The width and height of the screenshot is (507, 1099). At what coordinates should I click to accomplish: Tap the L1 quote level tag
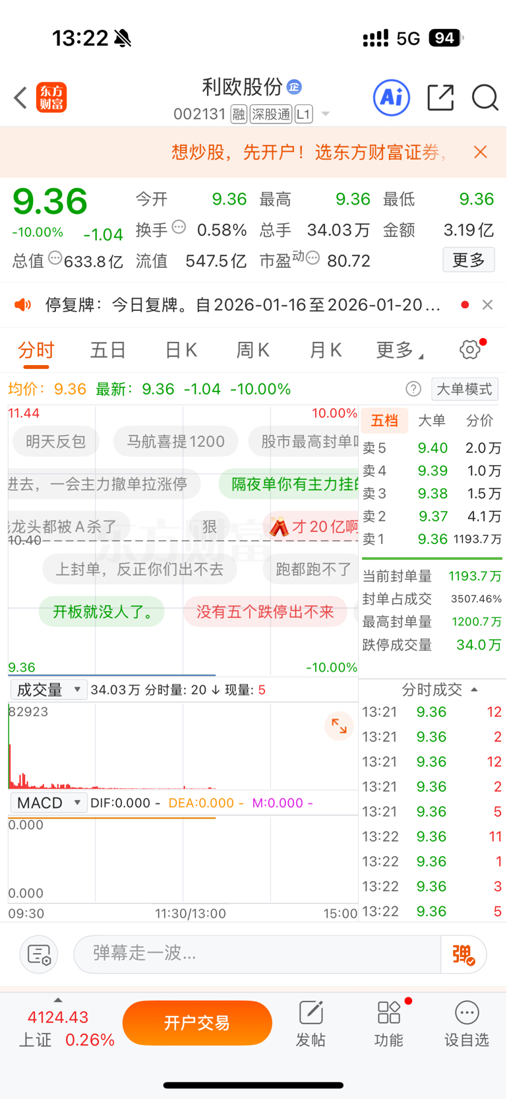coord(303,114)
